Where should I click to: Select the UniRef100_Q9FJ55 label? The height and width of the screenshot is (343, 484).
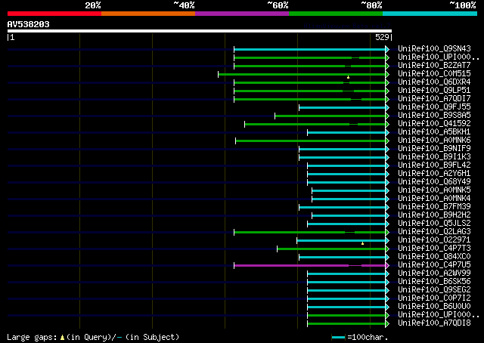[x=434, y=107]
